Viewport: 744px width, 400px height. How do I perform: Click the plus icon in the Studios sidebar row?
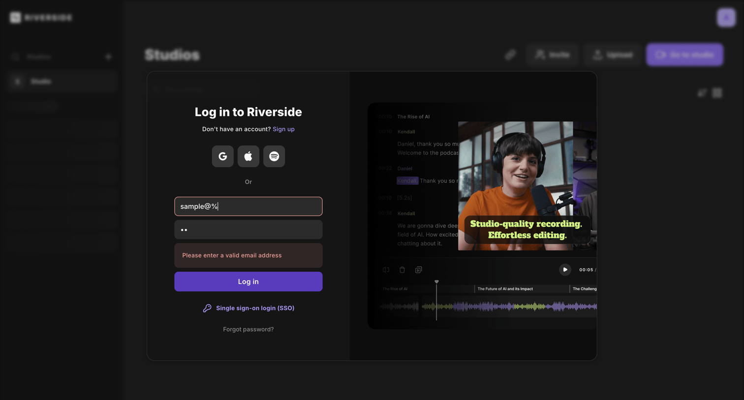(x=109, y=57)
